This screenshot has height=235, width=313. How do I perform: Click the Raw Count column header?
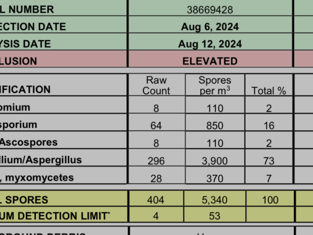(x=156, y=85)
